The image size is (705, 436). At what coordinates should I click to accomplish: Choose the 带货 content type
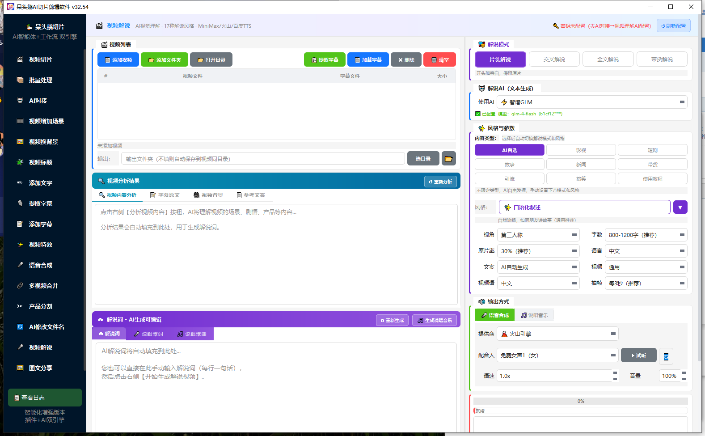click(x=653, y=165)
